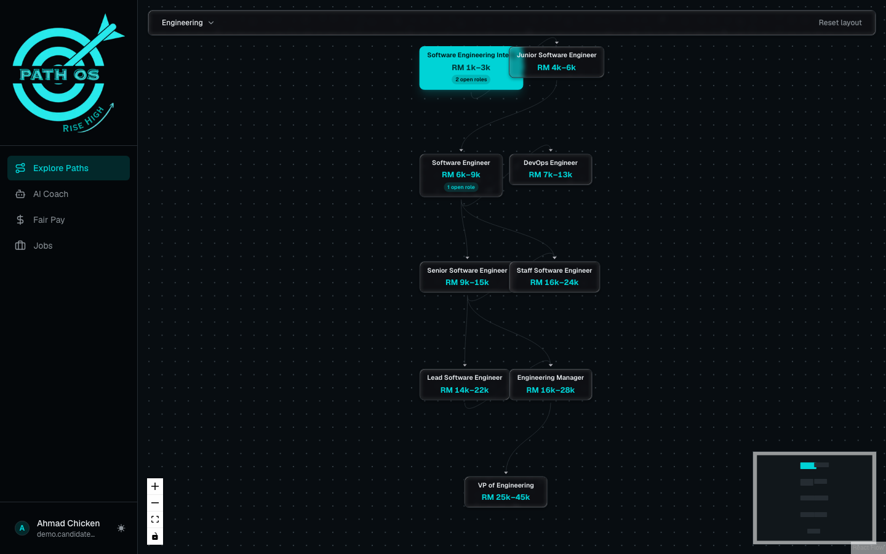Viewport: 886px width, 554px height.
Task: Open the Engineering department dropdown
Action: (x=188, y=23)
